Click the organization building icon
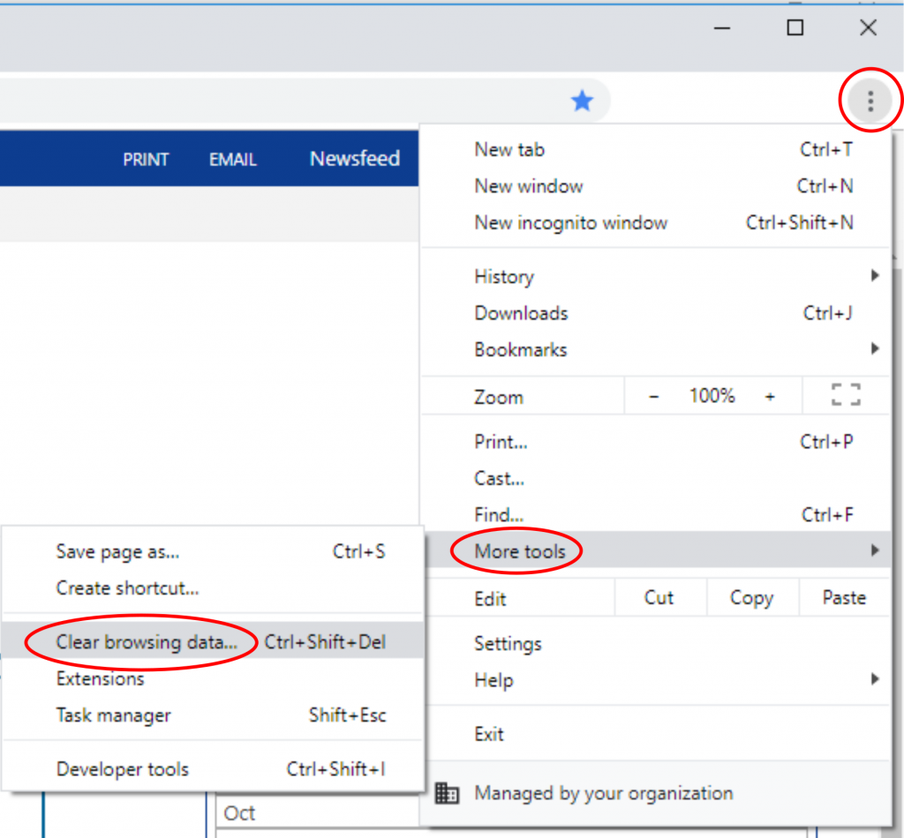The height and width of the screenshot is (838, 904). coord(448,793)
